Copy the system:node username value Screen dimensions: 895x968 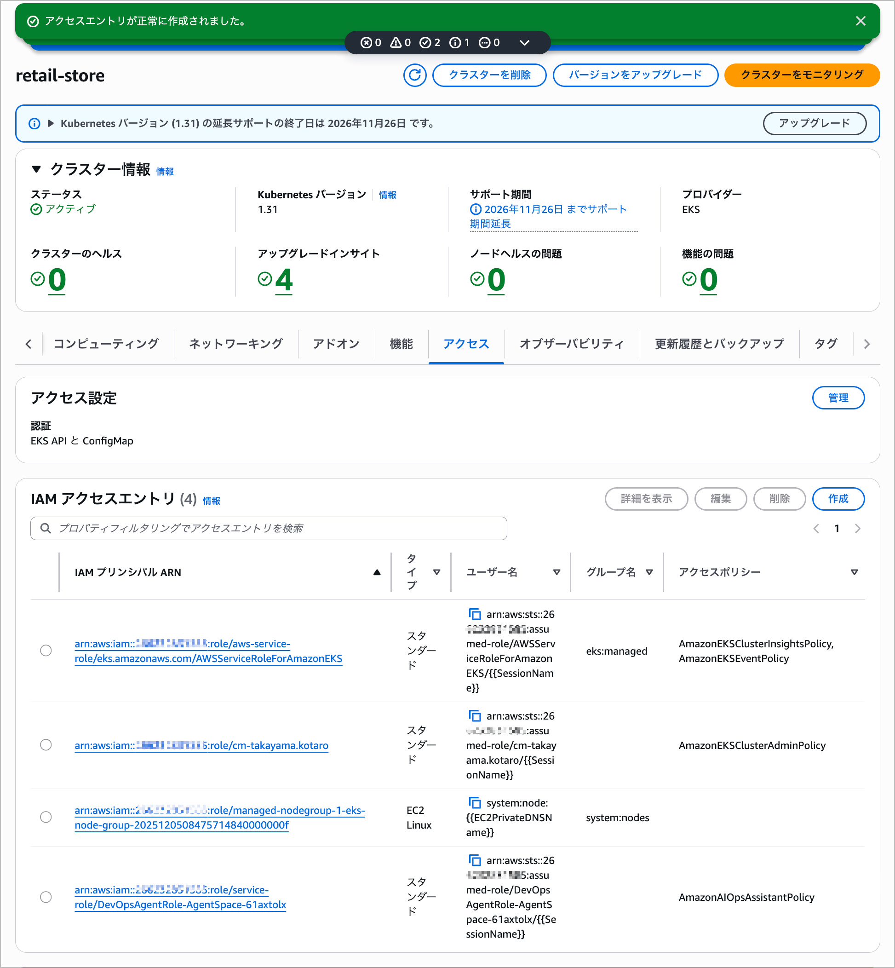(475, 803)
